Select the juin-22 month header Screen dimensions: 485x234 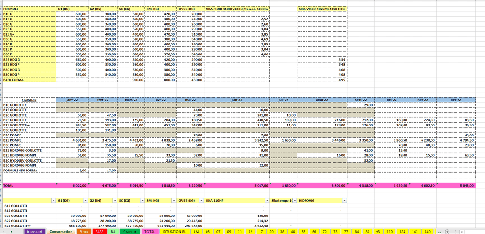click(237, 100)
